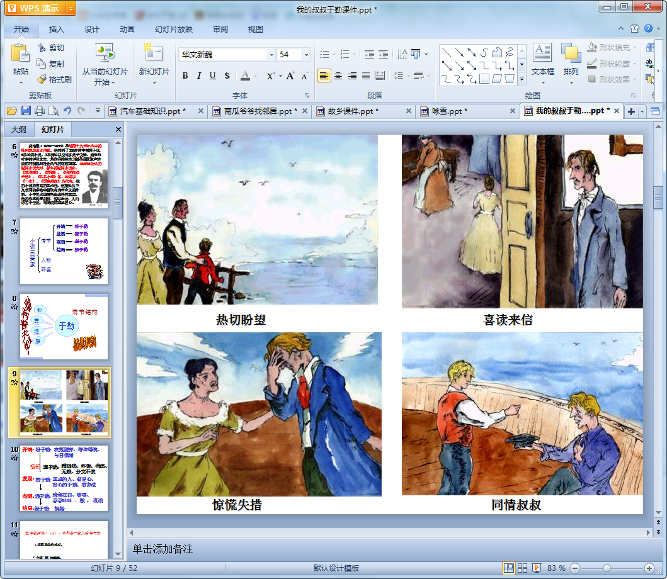Screen dimensions: 667x579
Task: Open WPS 演示 application menu dropdown arrow
Action: click(71, 9)
